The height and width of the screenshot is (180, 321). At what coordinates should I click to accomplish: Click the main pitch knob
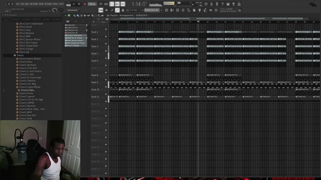coord(61,10)
